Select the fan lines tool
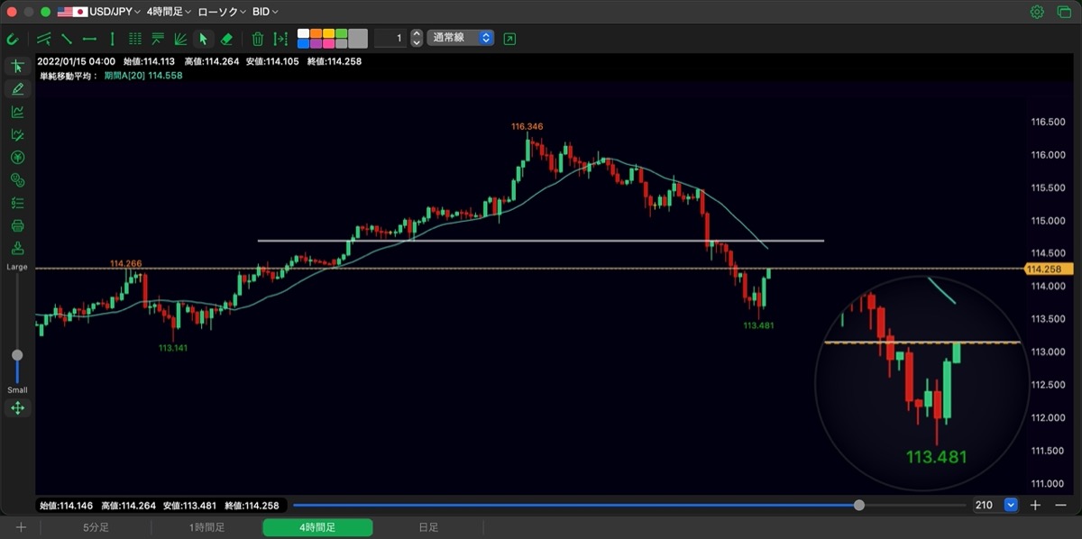This screenshot has width=1082, height=539. coord(180,39)
